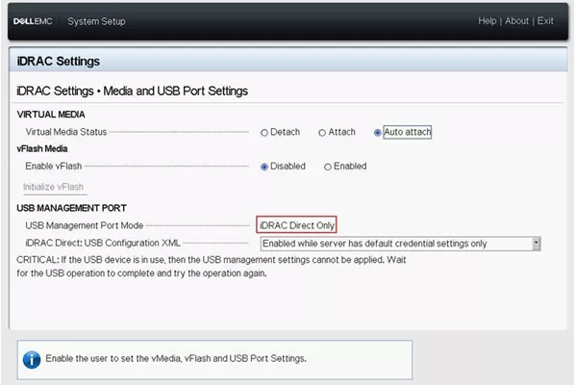Screen dimensions: 575x389
Task: Open the USB Configuration XML dropdown arrow
Action: click(x=537, y=244)
